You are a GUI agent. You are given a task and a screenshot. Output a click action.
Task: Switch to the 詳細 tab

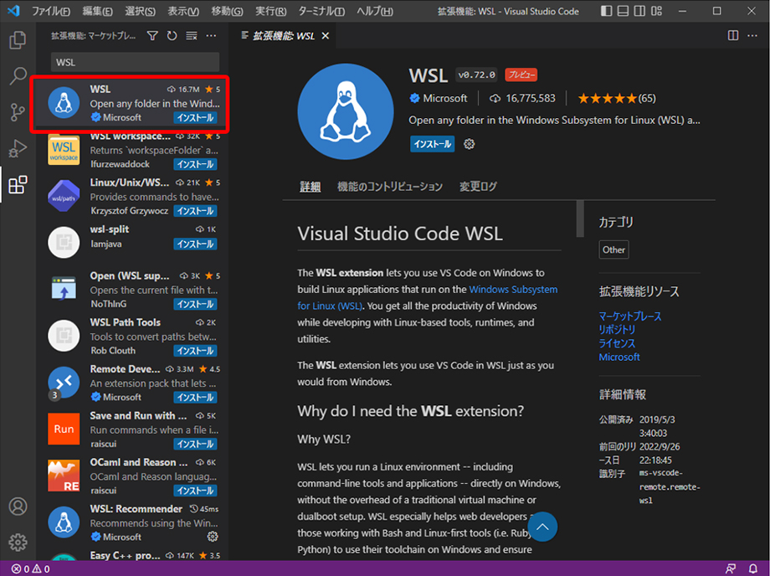[311, 187]
